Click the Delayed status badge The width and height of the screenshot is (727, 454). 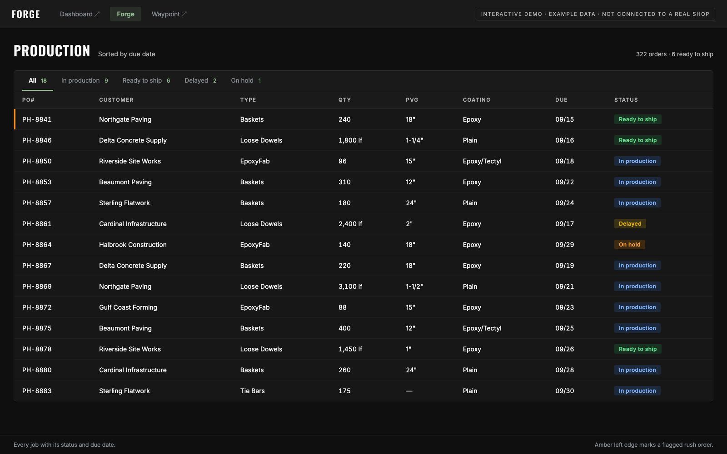[630, 224]
